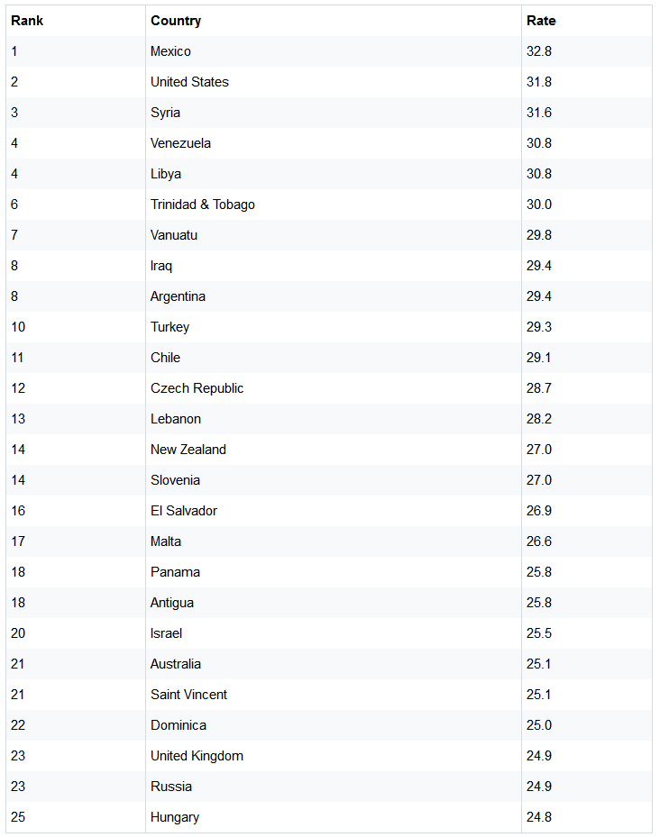Click the United Kingdom cell
660x837 pixels.
tap(197, 756)
